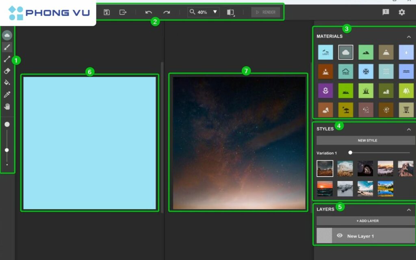Move the Variation 1 slider
This screenshot has width=416, height=260.
tap(350, 153)
